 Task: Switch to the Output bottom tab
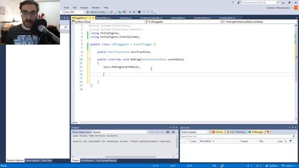click(x=75, y=161)
